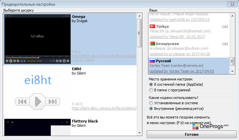Screen dimensions: 239x140
Task: Click the language list scrollbar thumb
Action: pos(232,61)
